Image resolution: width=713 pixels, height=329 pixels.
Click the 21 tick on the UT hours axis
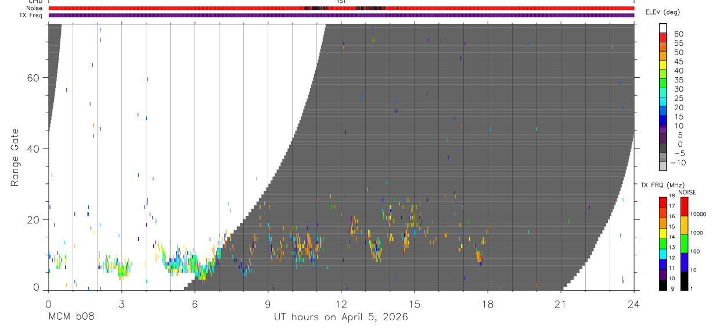560,303
